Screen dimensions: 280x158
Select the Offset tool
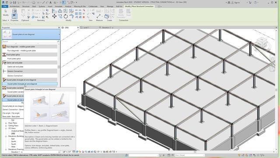coord(60,11)
